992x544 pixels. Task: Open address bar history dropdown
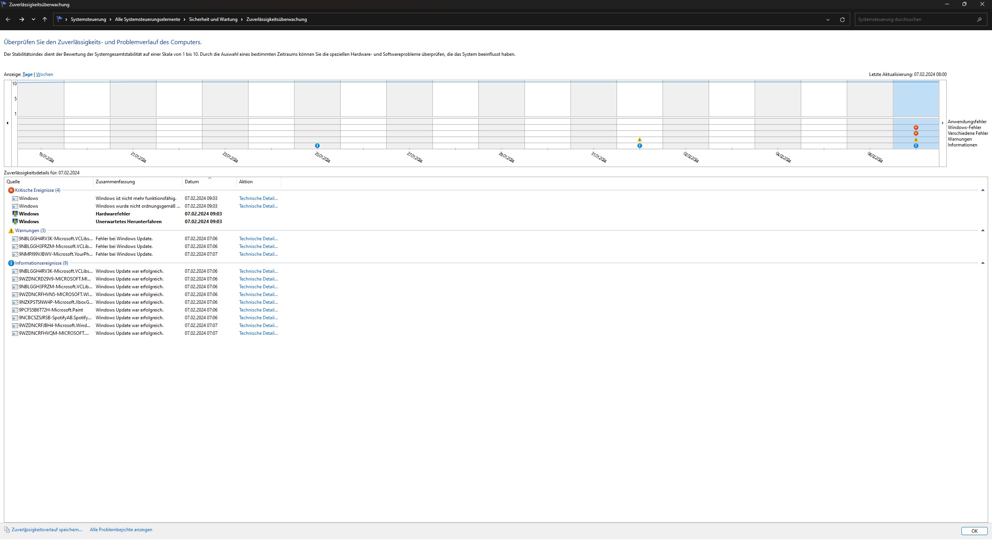(x=828, y=19)
